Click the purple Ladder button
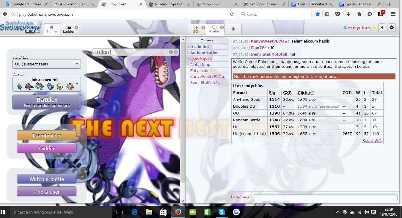This screenshot has height=218, width=402. click(x=47, y=148)
